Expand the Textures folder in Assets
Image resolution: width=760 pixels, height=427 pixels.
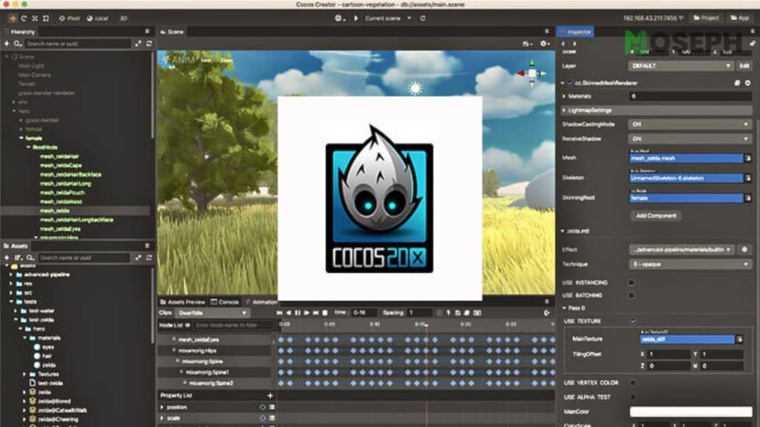pos(24,374)
